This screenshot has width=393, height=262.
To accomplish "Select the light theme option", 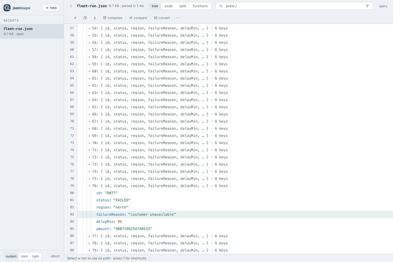I will pos(36,256).
